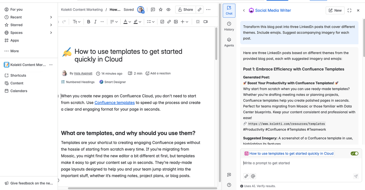Toggle bold formatting
365x190 pixels.
pyautogui.click(x=88, y=22)
